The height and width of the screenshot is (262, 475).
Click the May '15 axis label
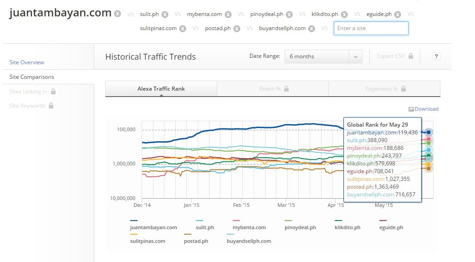coord(383,205)
